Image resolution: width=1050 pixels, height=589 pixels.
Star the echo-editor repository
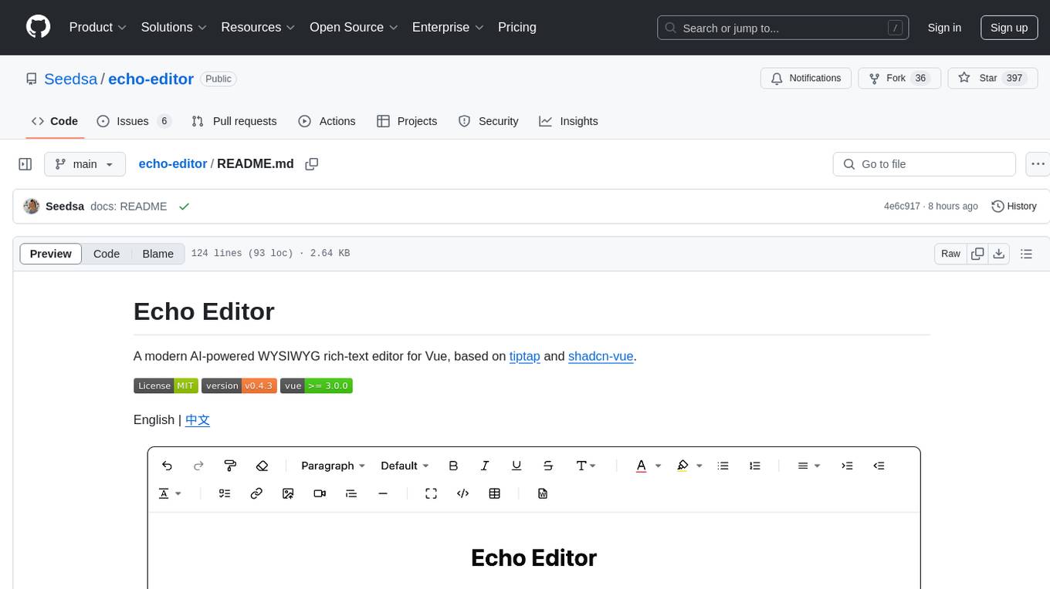(992, 78)
